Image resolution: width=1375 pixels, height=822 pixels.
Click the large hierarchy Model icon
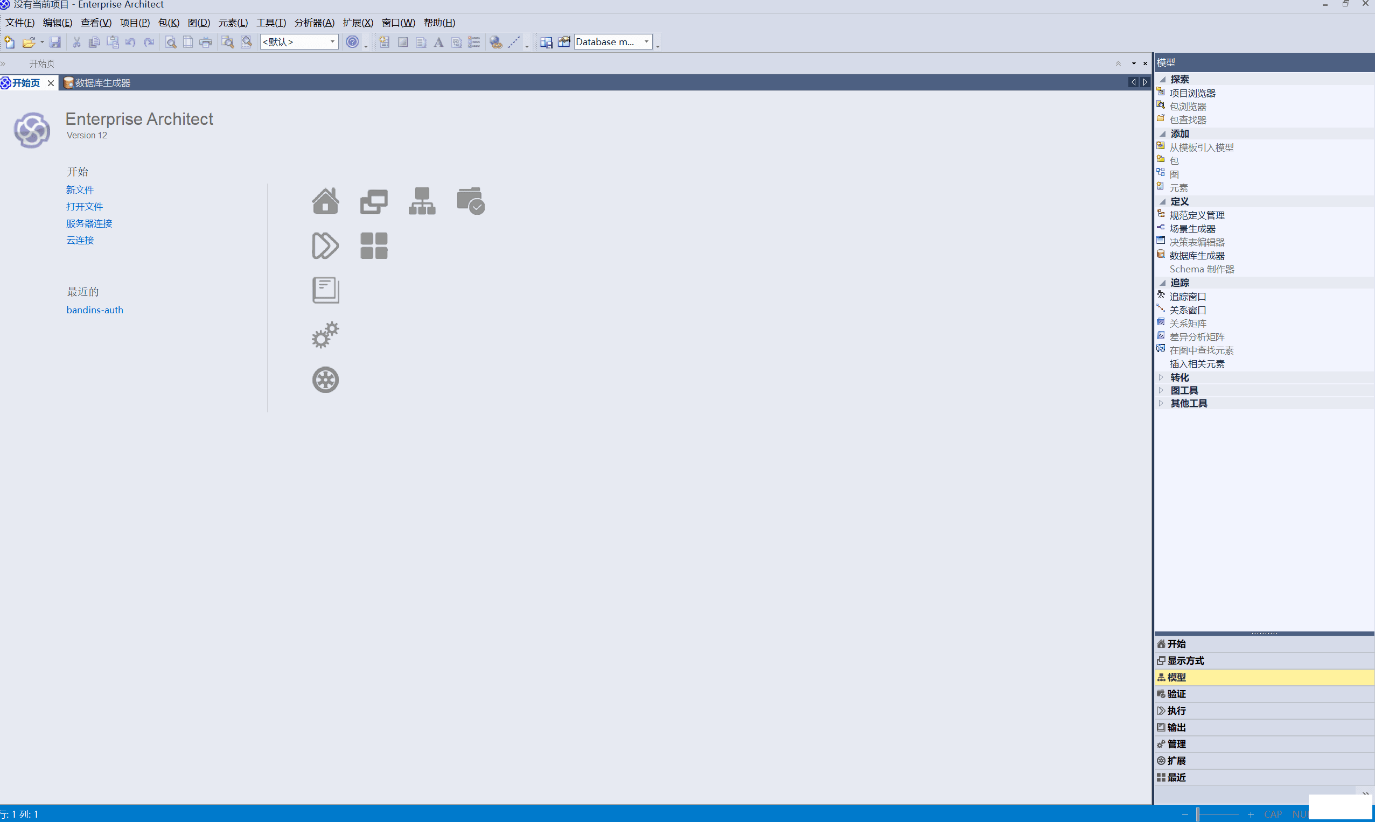click(422, 200)
